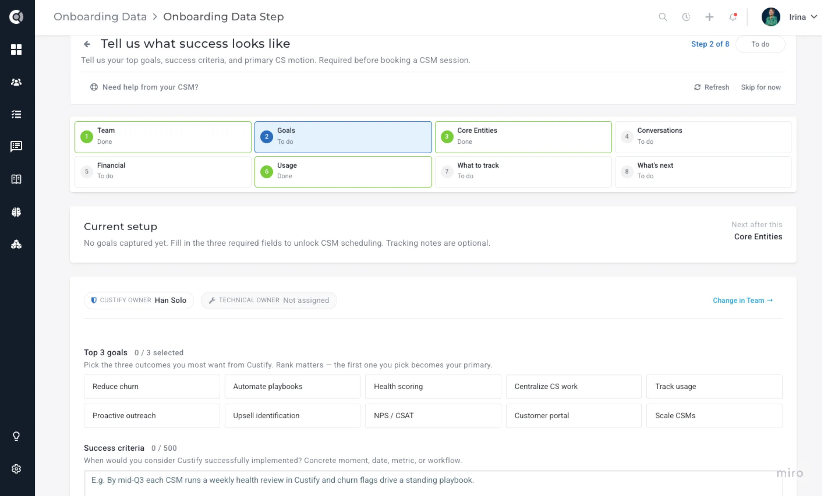The width and height of the screenshot is (822, 496).
Task: Click the back arrow beside the title
Action: coord(87,44)
